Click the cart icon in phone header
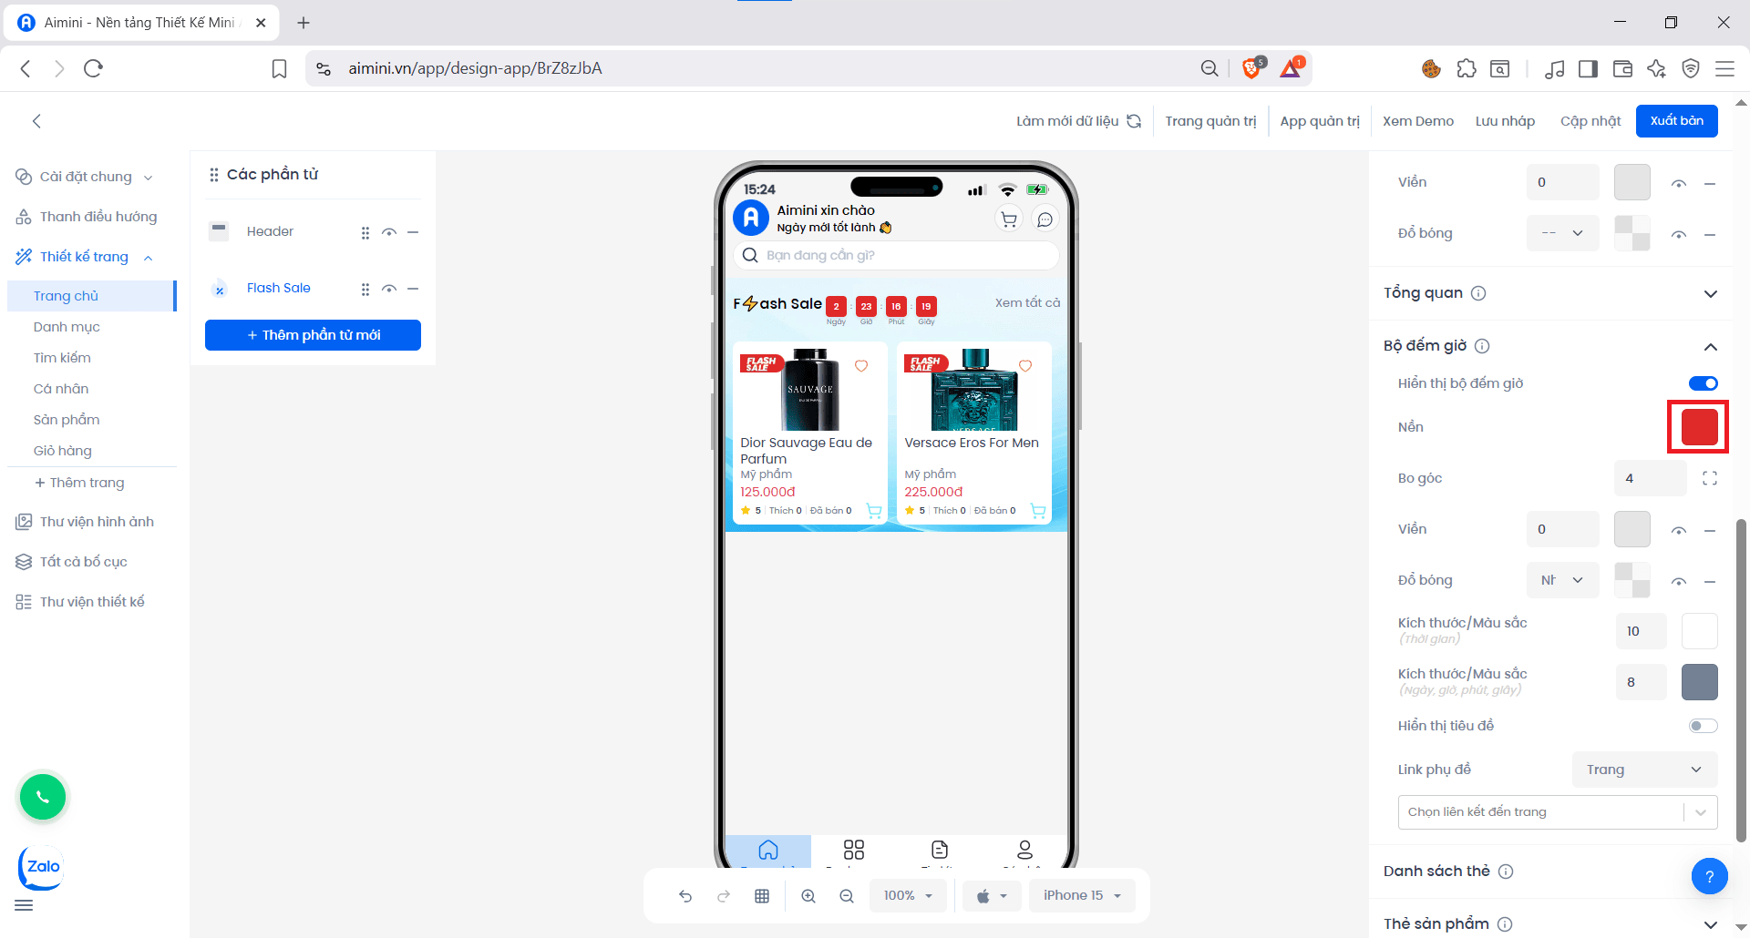Image resolution: width=1750 pixels, height=938 pixels. [1009, 219]
